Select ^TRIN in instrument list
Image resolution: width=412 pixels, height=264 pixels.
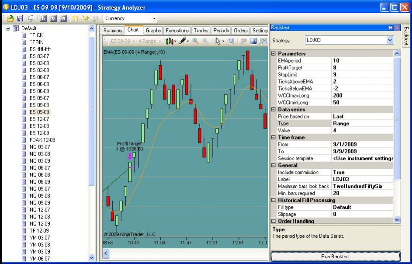click(37, 42)
